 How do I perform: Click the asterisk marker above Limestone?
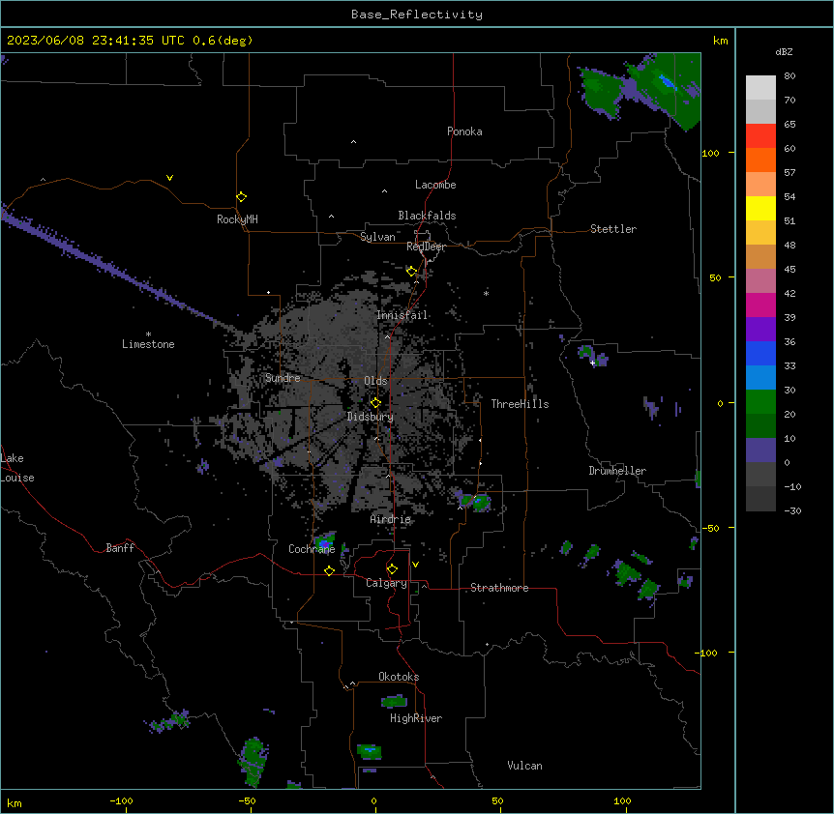point(148,334)
